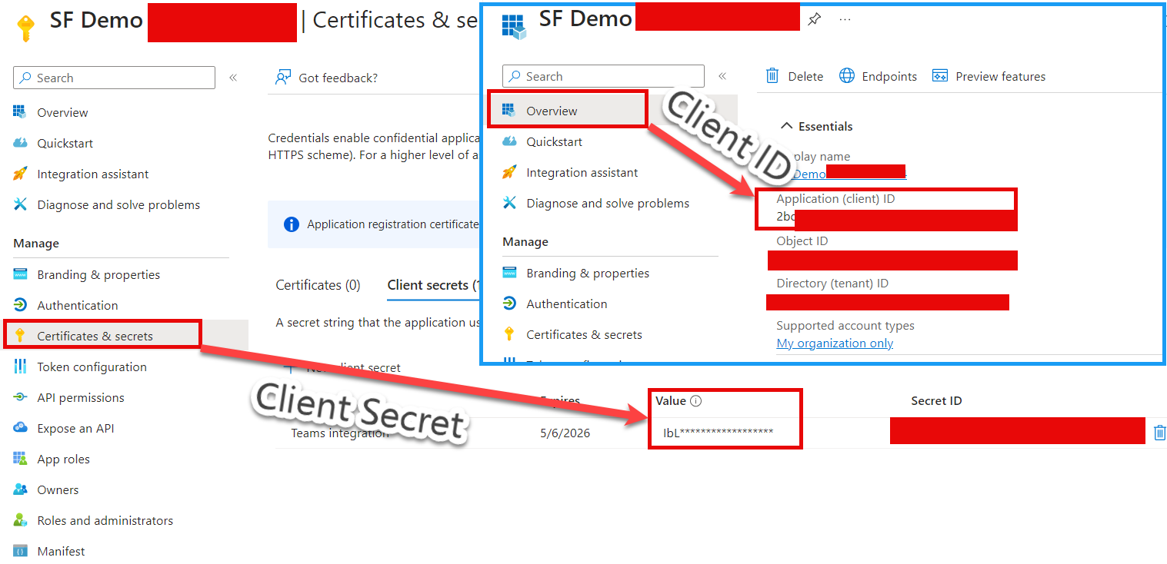Click the Quickstart cloud icon in background page sidebar
1167x564 pixels.
point(21,143)
